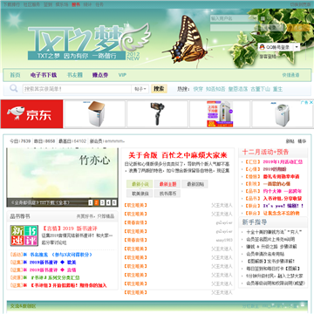Switch to the 找书排书 tab
The width and height of the screenshot is (314, 314).
click(167, 194)
